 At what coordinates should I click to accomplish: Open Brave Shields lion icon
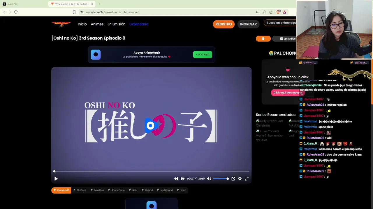tap(278, 12)
